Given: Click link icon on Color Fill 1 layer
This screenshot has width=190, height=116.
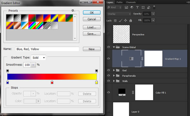Looking at the screenshot, I should 133,92.
